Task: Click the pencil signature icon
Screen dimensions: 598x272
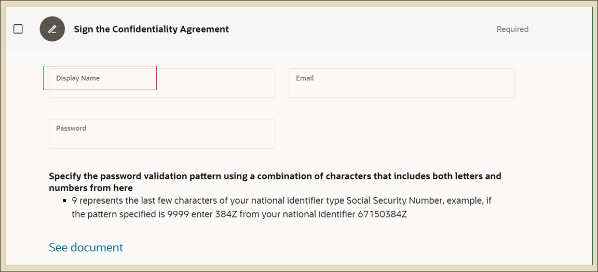Action: (52, 29)
